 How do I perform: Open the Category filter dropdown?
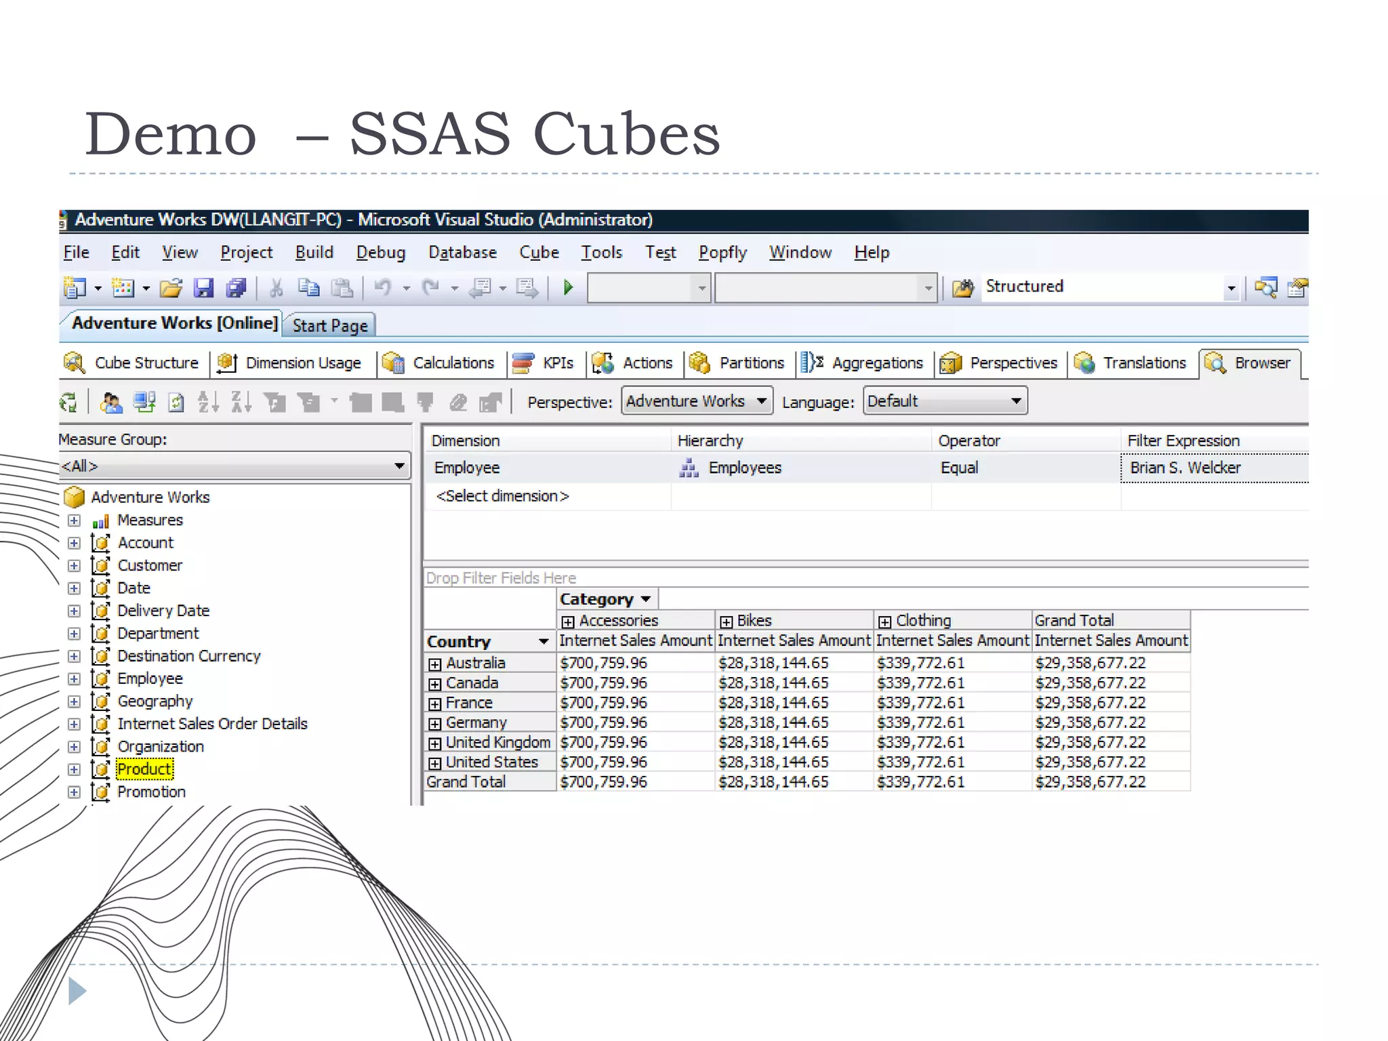646,599
